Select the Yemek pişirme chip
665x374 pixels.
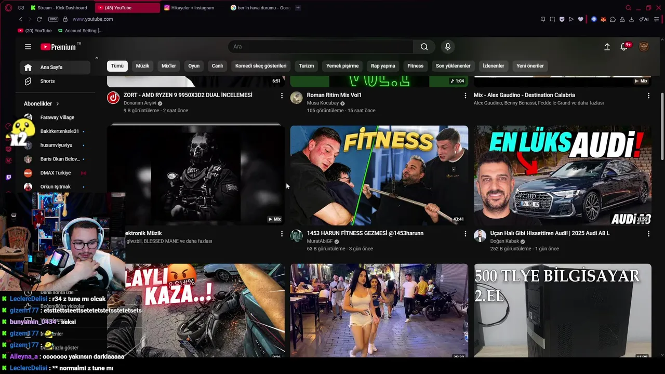342,66
